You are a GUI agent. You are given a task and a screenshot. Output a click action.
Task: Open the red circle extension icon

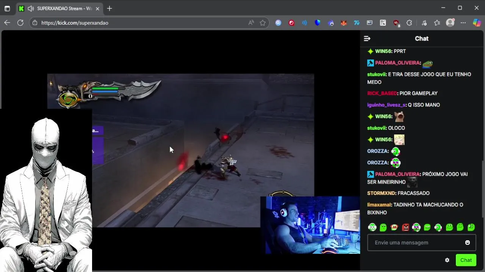coord(291,23)
